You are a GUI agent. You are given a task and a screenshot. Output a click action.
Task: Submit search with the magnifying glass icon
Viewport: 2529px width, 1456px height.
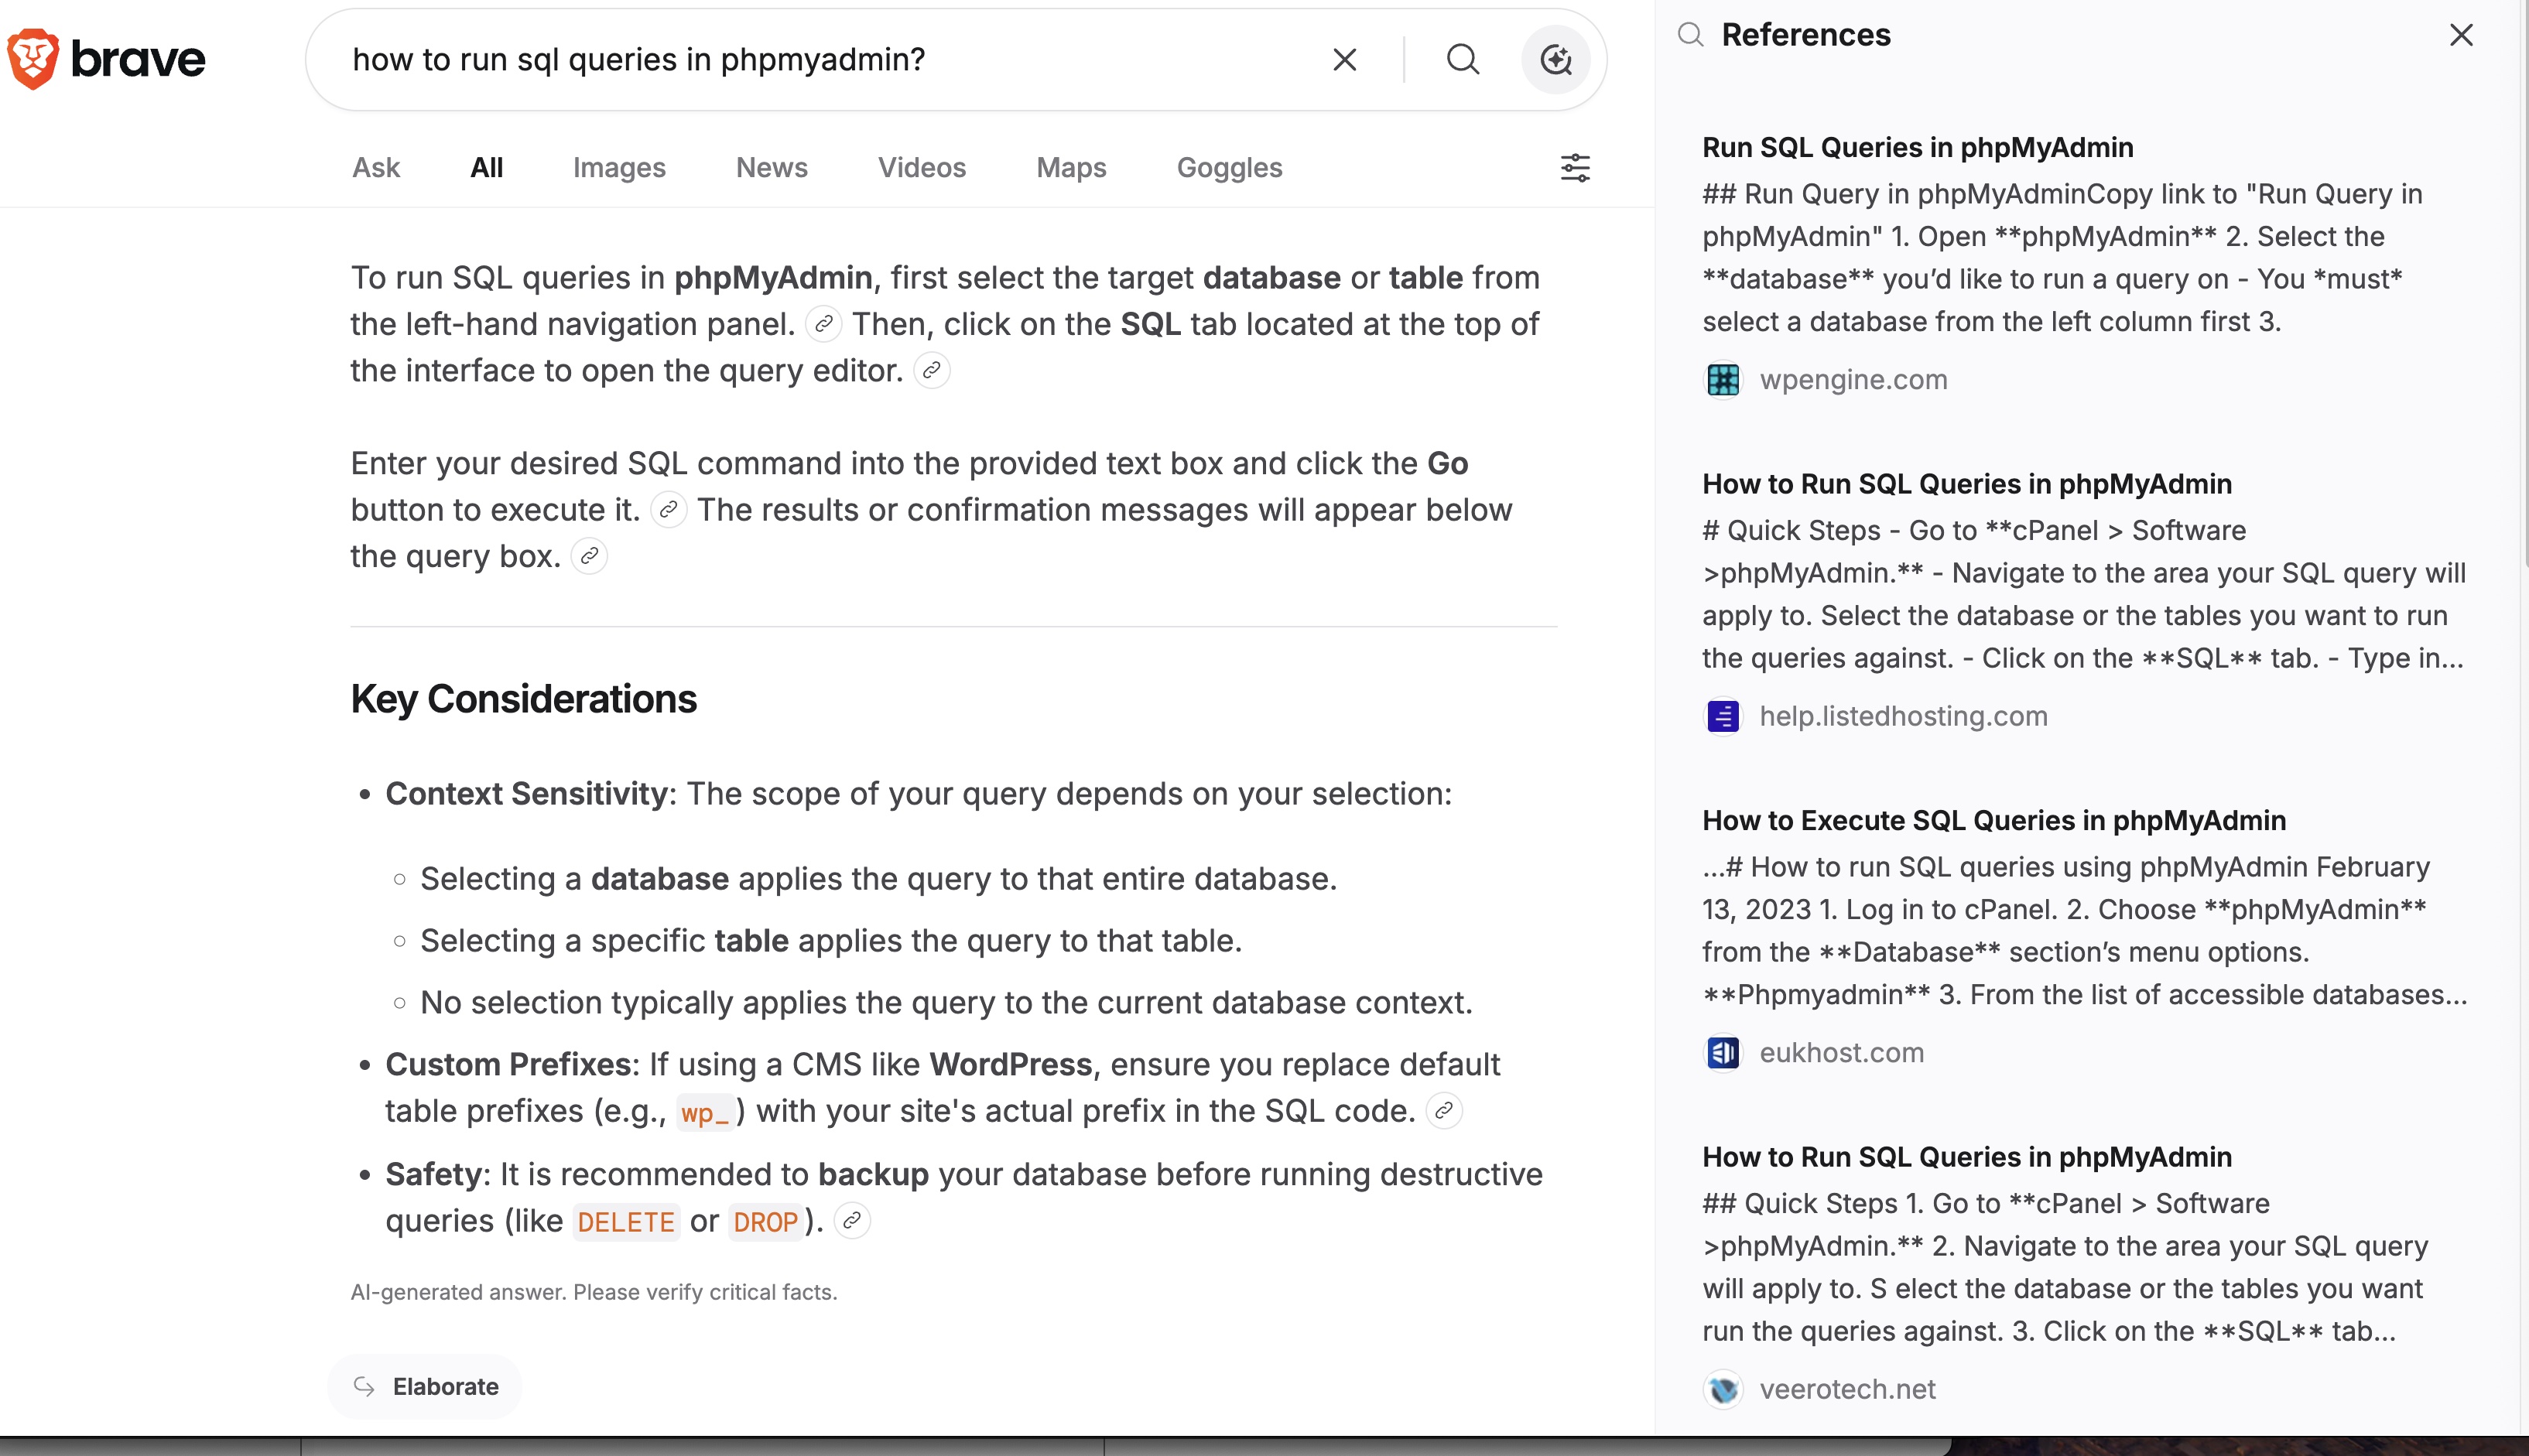pyautogui.click(x=1462, y=60)
